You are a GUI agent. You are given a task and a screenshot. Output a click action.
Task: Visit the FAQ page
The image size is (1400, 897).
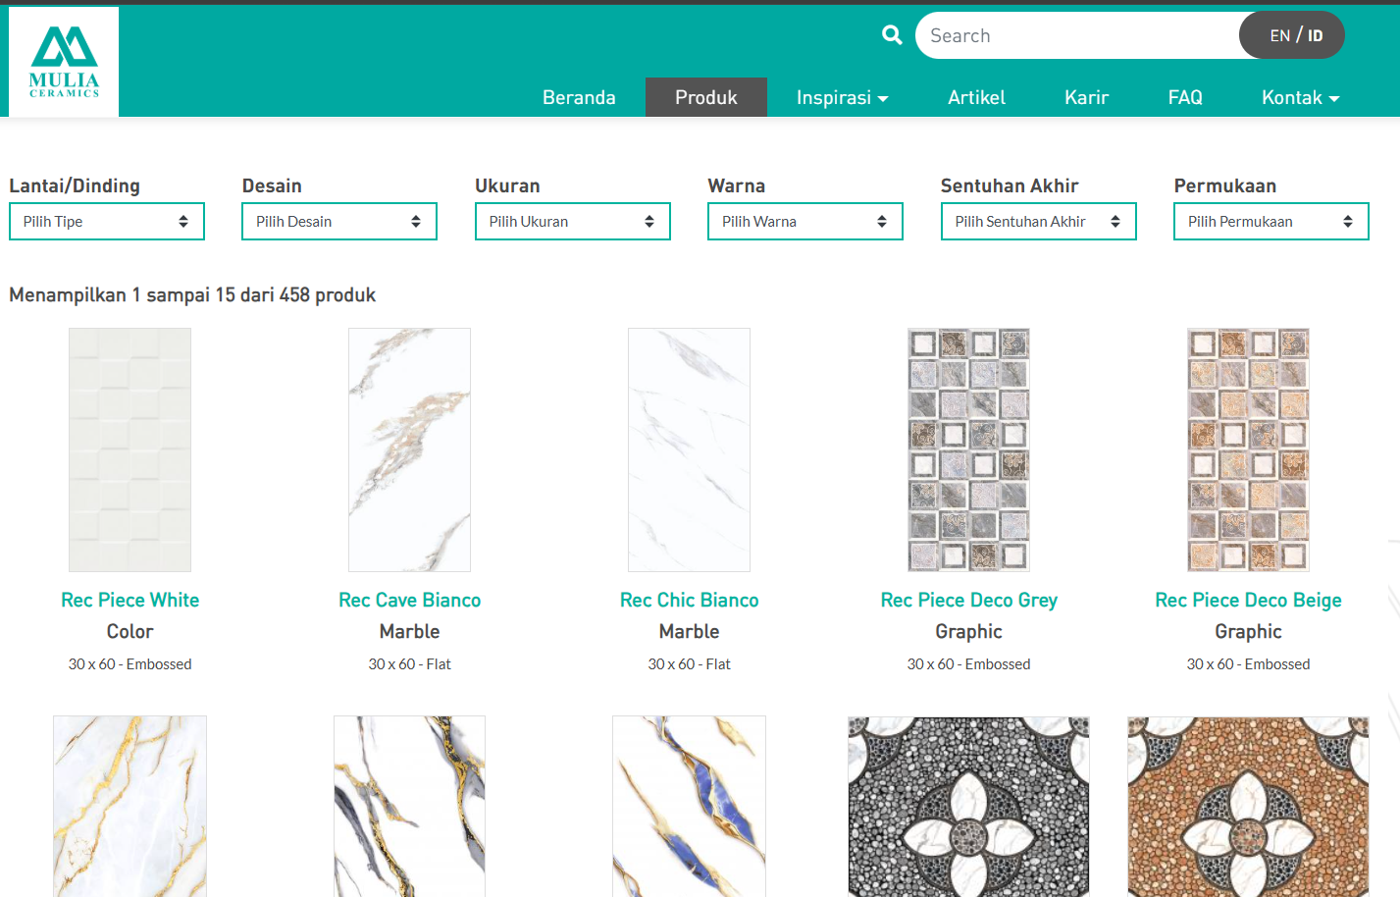[1184, 97]
